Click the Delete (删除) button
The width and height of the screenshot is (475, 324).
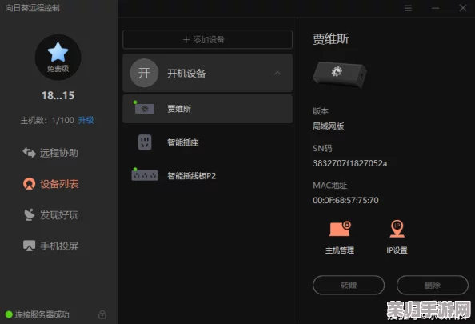point(433,286)
